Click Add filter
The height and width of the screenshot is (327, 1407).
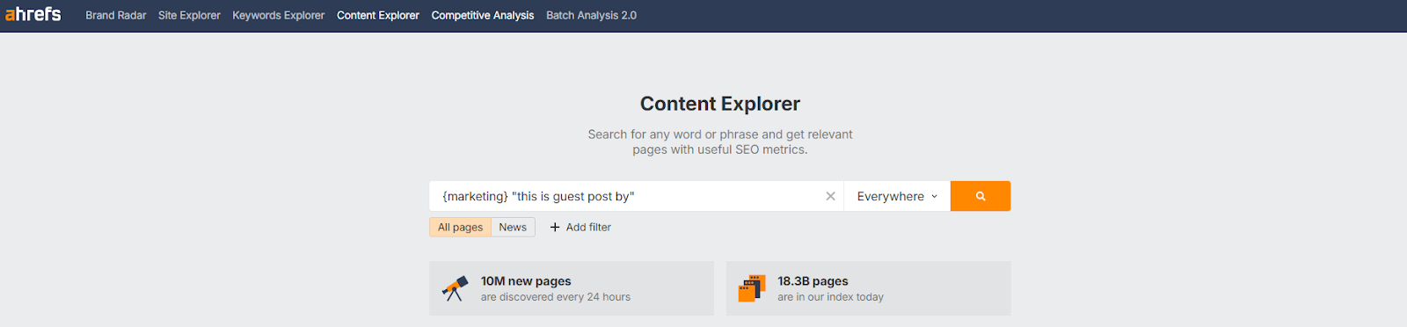[580, 227]
